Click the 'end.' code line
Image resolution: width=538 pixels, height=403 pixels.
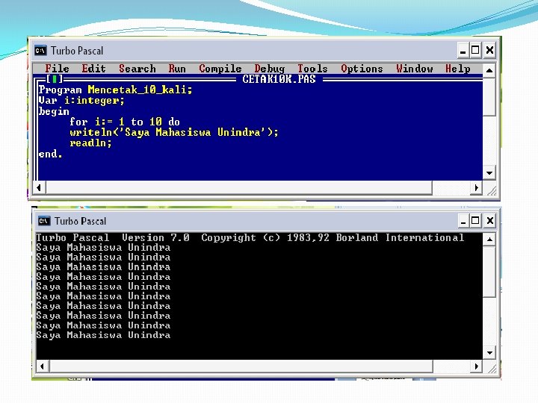pos(51,154)
